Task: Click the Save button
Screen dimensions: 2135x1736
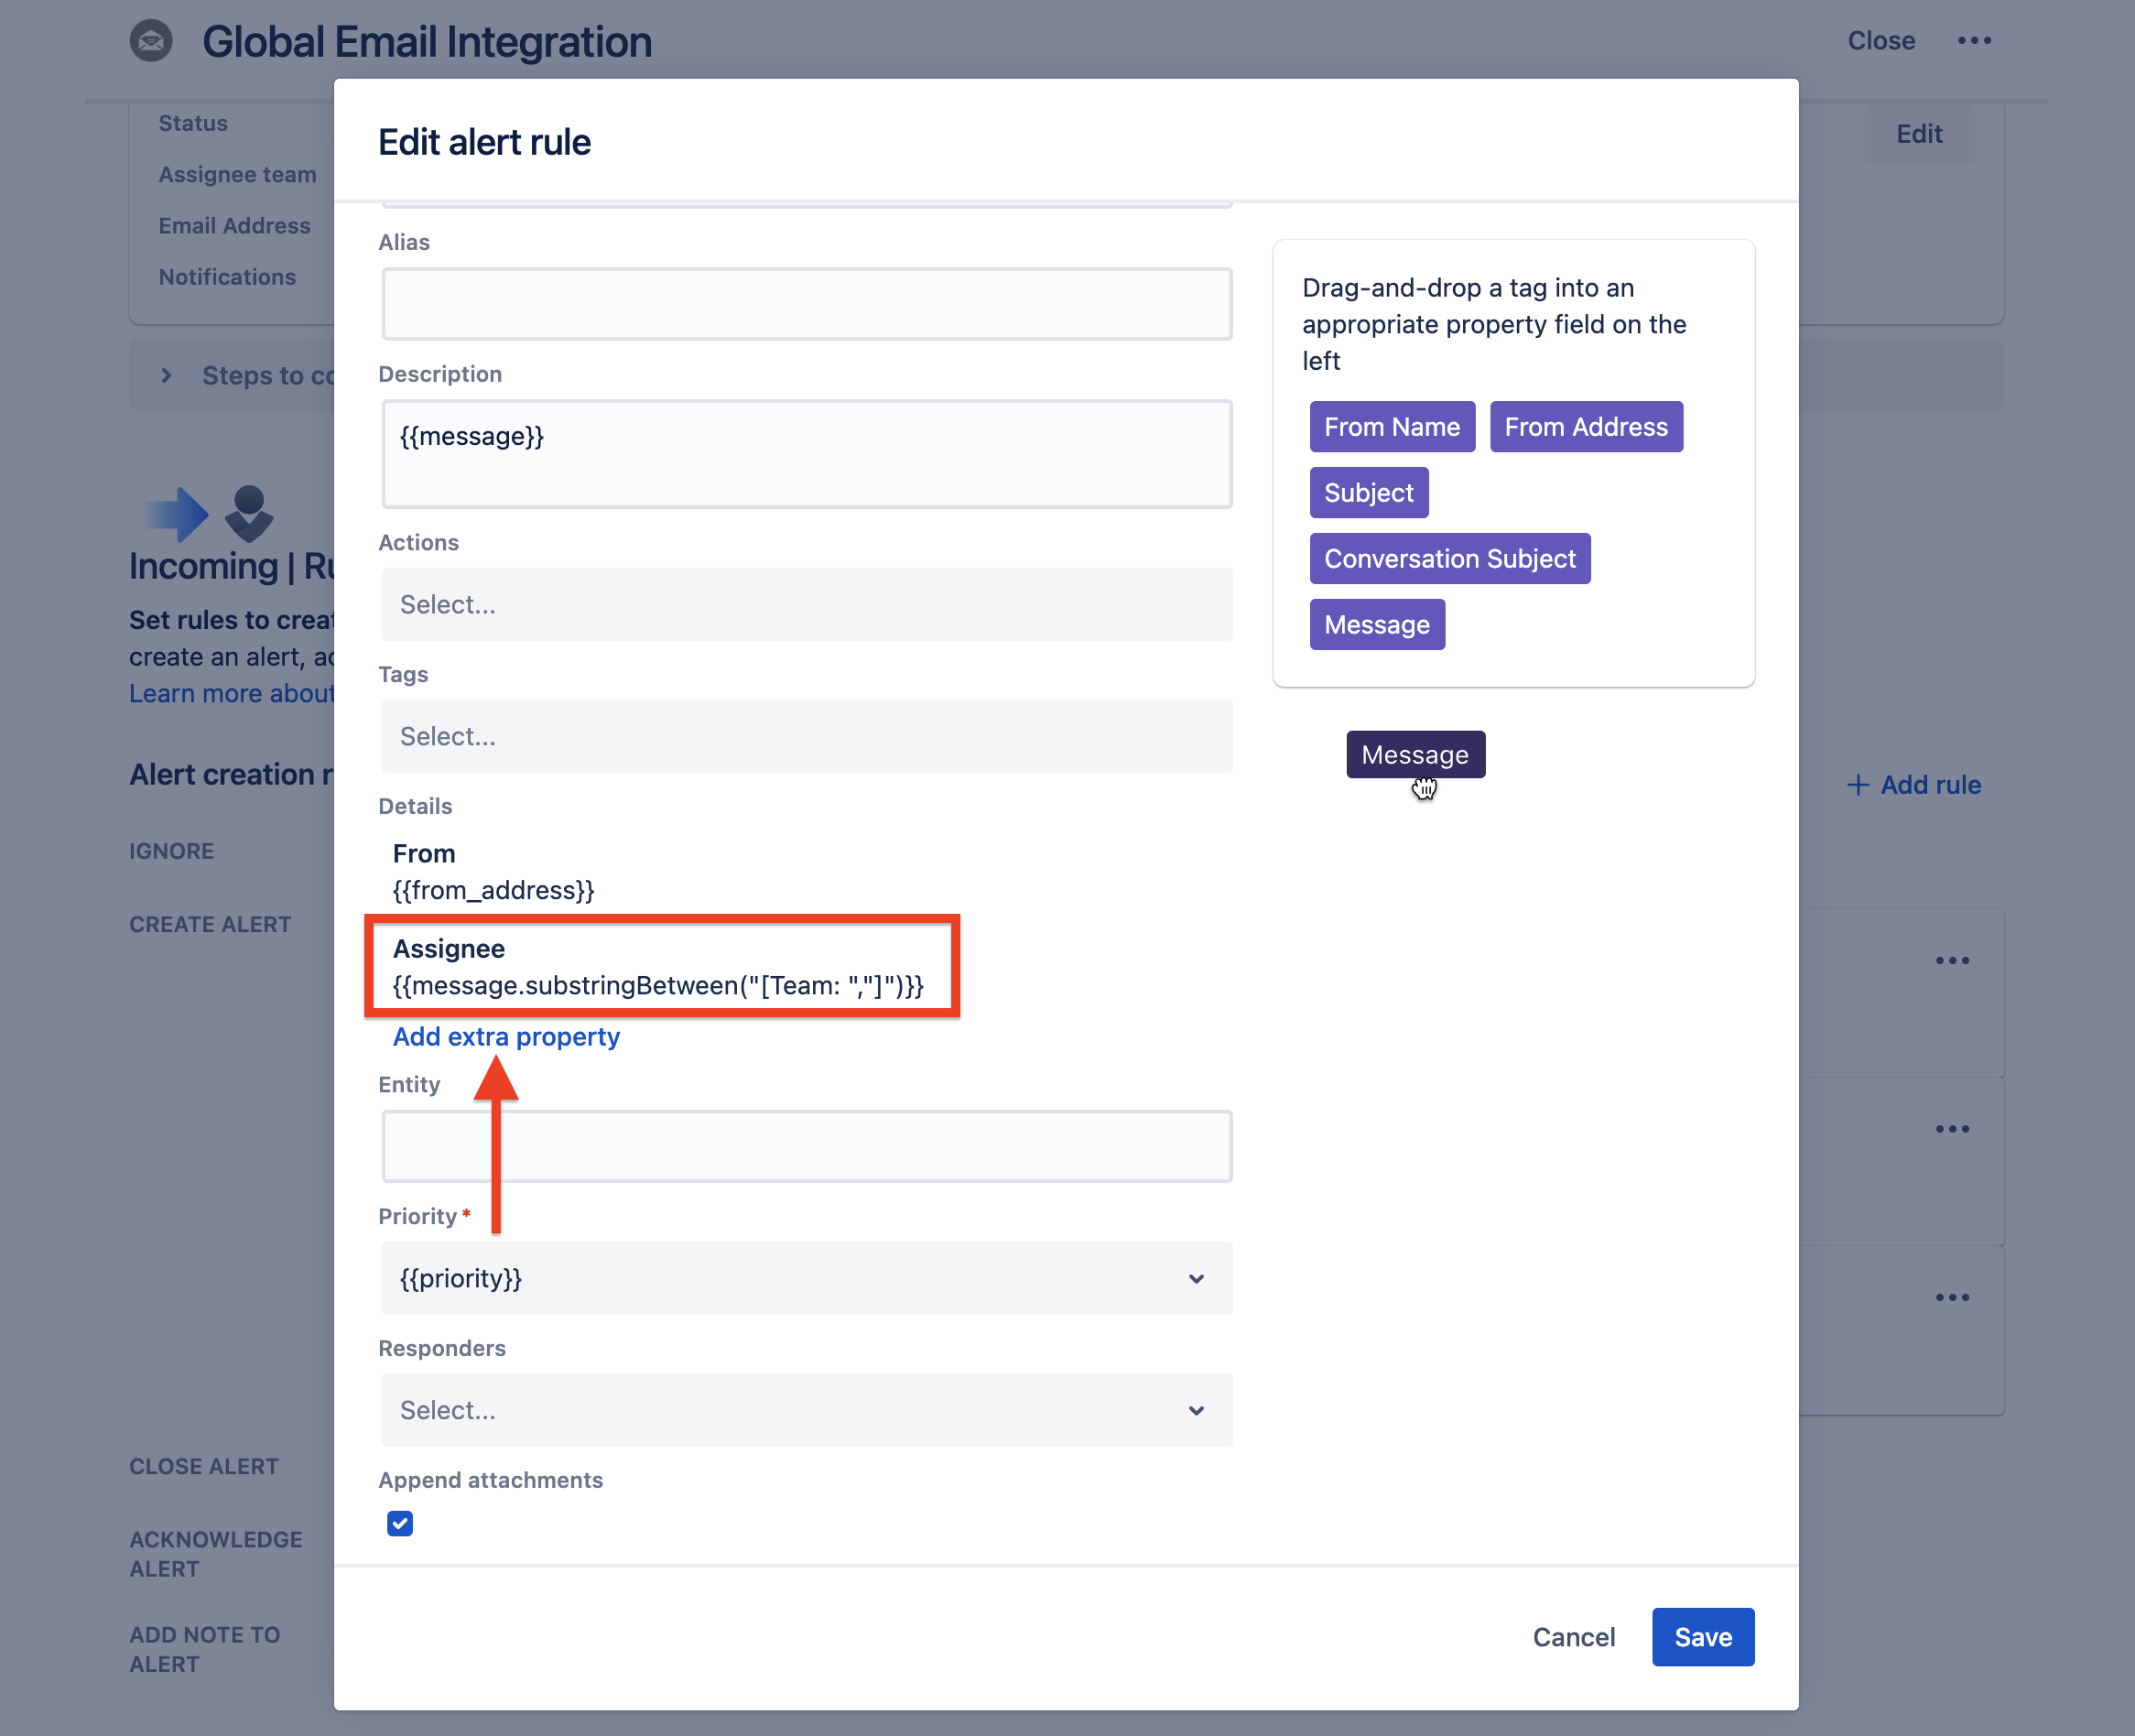Action: pyautogui.click(x=1702, y=1637)
